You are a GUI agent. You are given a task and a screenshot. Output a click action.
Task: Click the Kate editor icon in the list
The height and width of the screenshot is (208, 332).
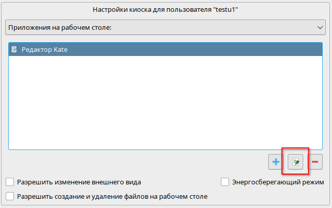click(14, 50)
